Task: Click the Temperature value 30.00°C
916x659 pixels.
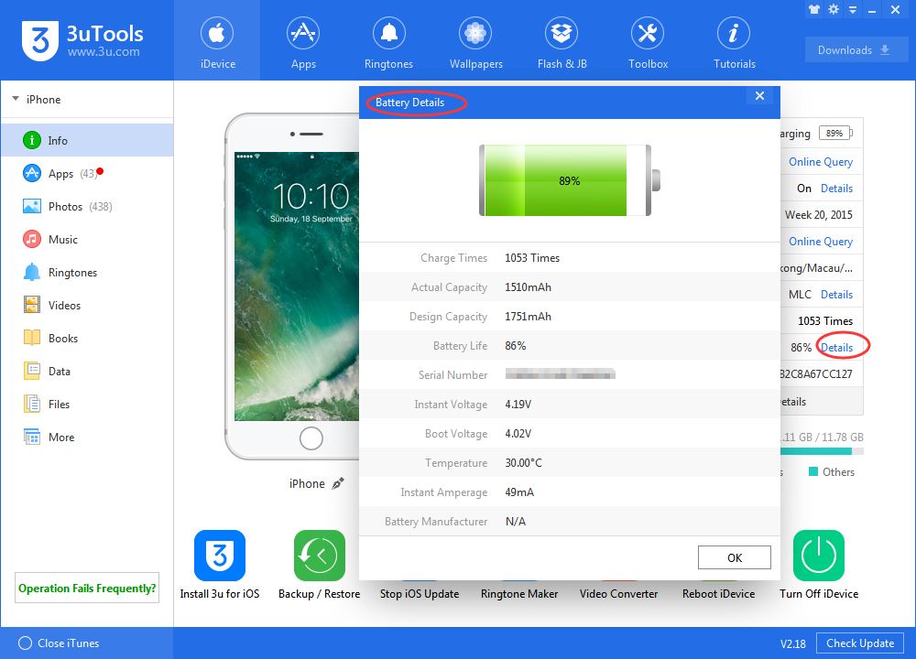Action: click(523, 463)
